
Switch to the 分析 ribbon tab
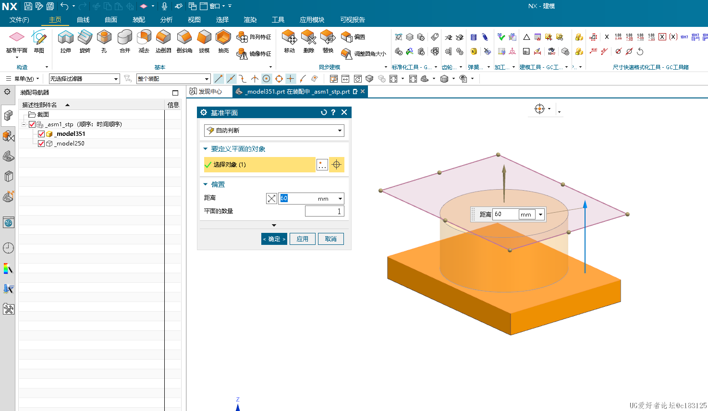[167, 20]
